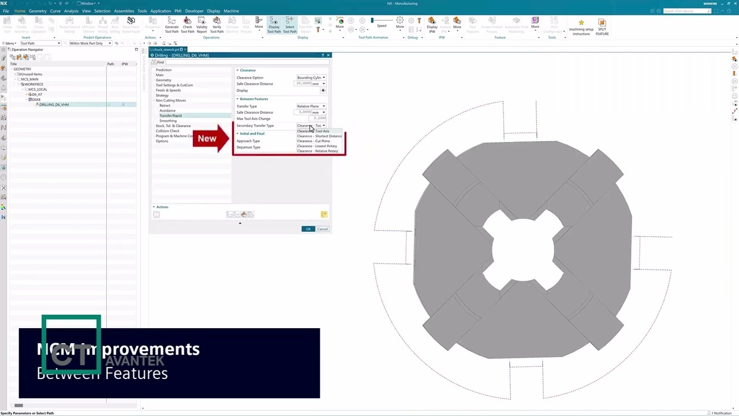Click OK in the Drilling dialog

pos(308,229)
